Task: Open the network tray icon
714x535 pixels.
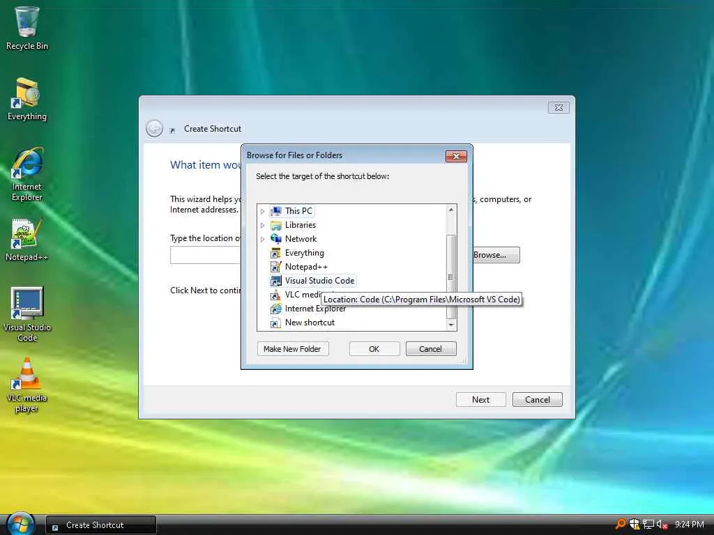Action: click(648, 524)
